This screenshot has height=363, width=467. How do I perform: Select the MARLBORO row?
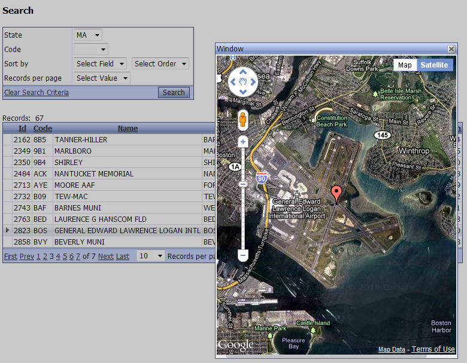tap(109, 151)
